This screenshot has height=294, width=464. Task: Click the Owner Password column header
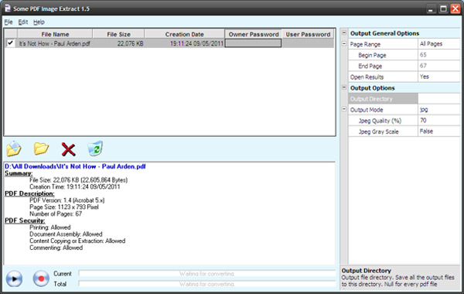pyautogui.click(x=254, y=34)
